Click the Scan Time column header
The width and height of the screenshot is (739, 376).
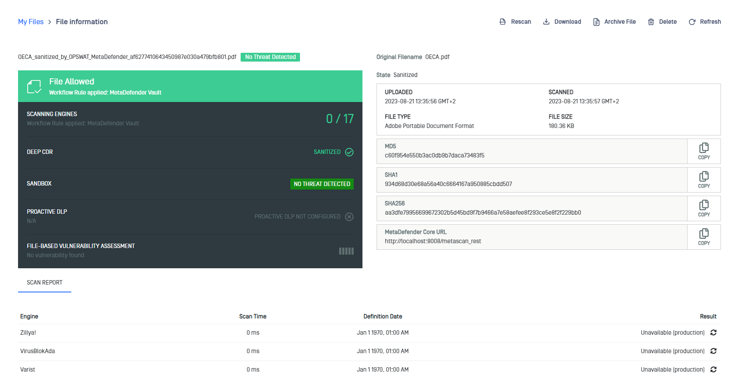[x=253, y=317]
